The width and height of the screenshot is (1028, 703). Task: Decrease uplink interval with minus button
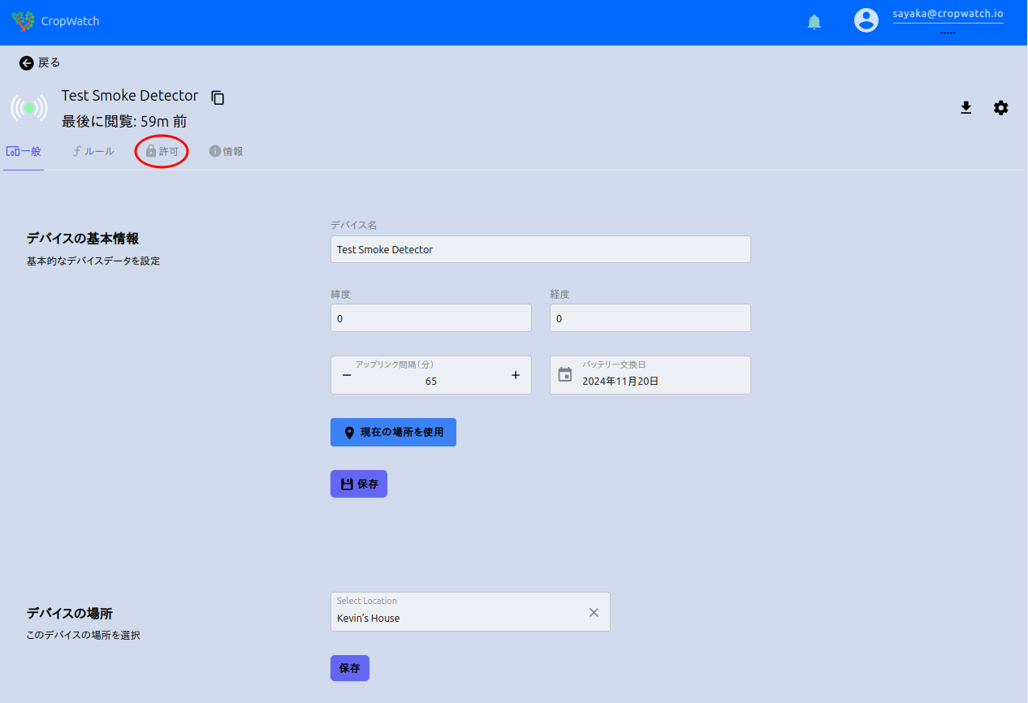(x=347, y=375)
